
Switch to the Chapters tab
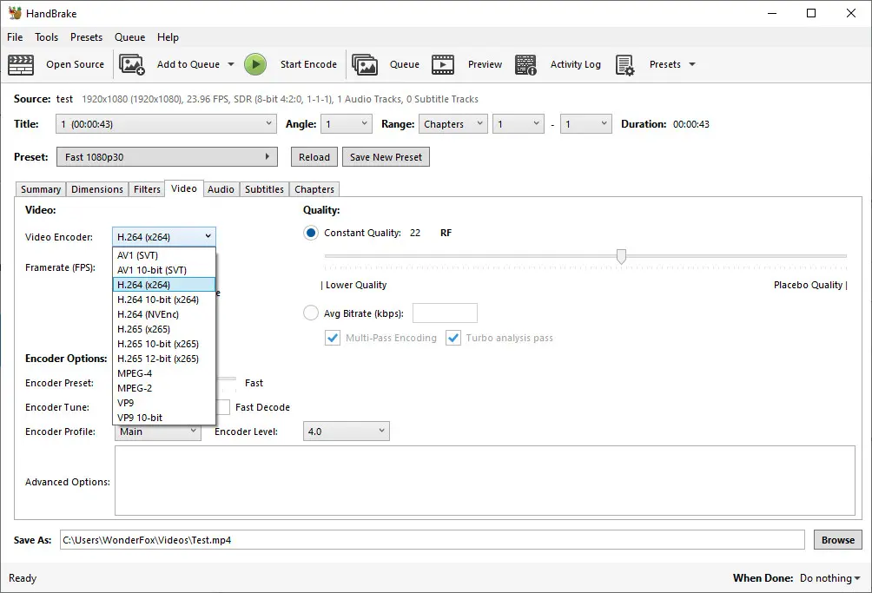click(x=314, y=189)
